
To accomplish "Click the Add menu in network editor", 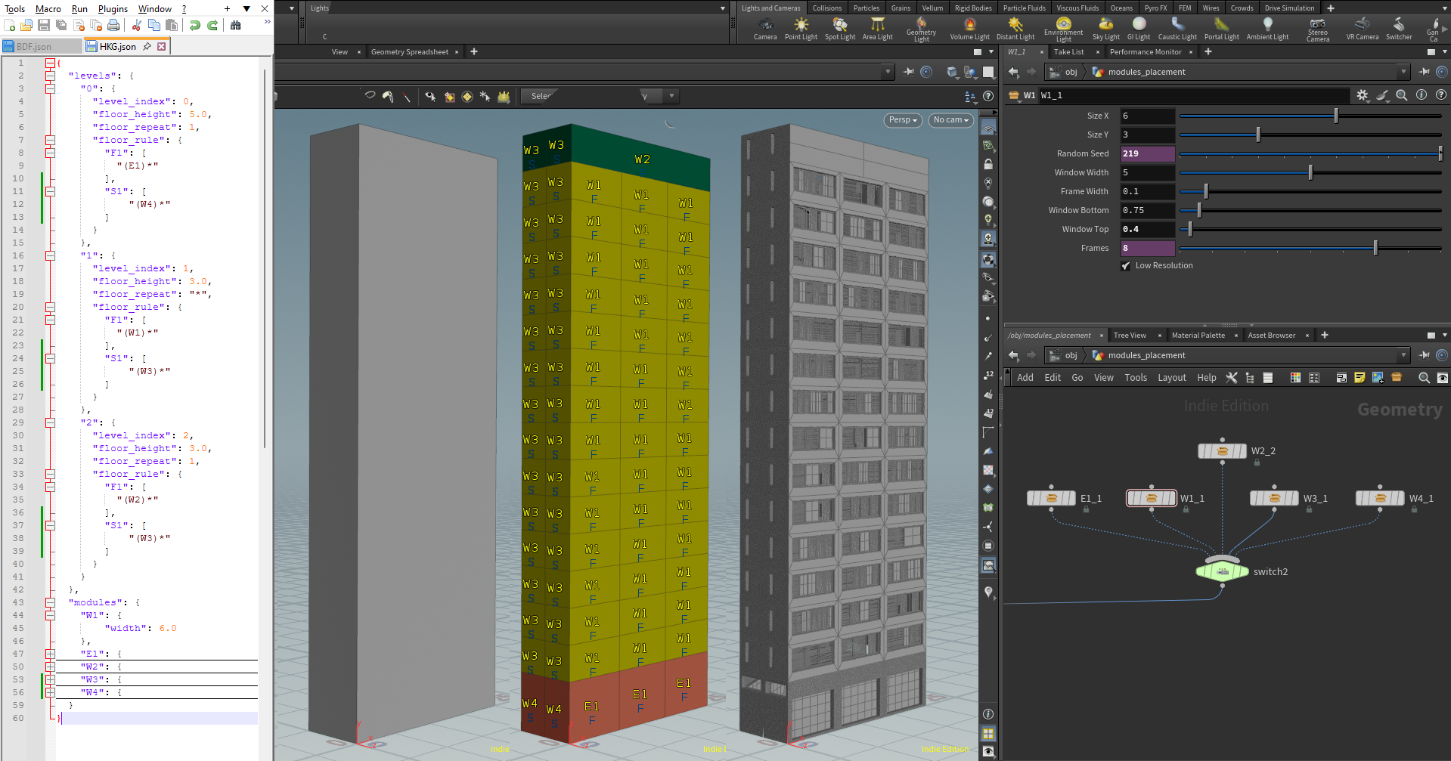I will 1025,378.
